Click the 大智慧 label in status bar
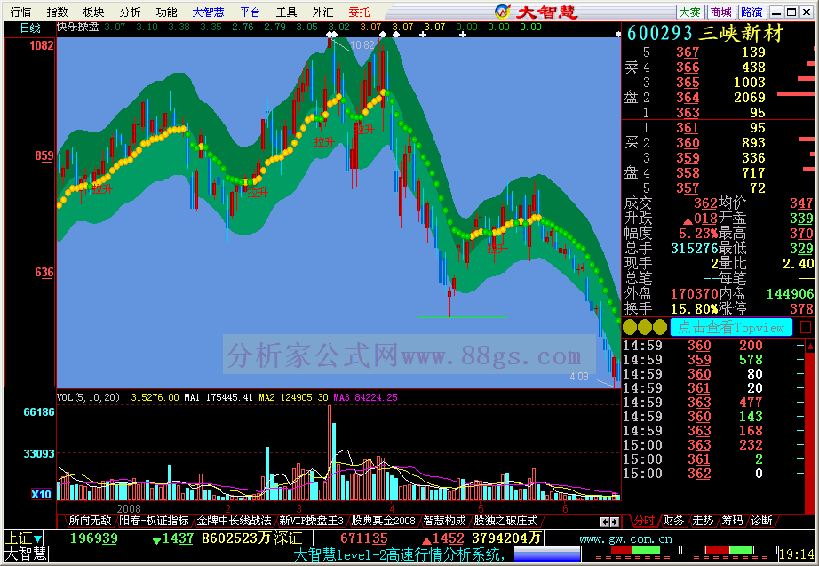Viewport: 819px width, 566px height. pyautogui.click(x=26, y=554)
